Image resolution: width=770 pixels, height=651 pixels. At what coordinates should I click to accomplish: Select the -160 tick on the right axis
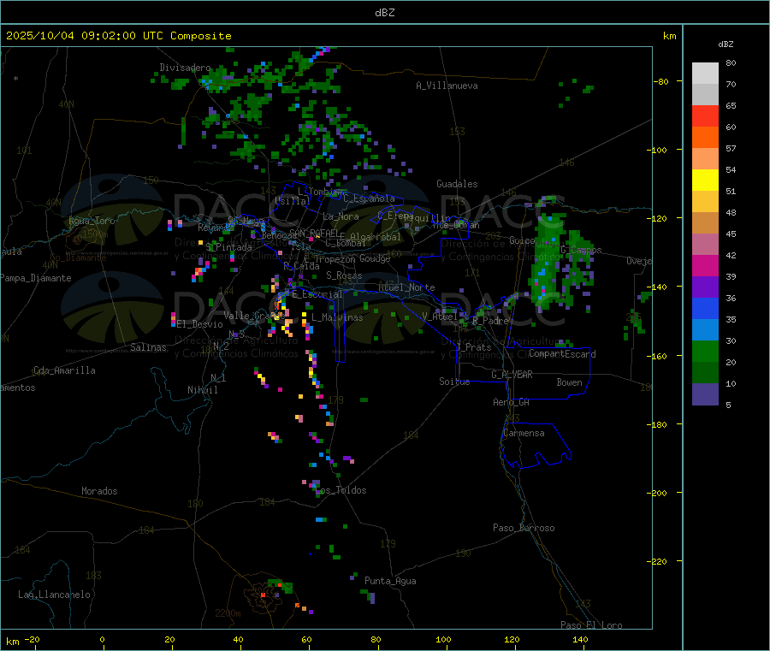coord(659,356)
